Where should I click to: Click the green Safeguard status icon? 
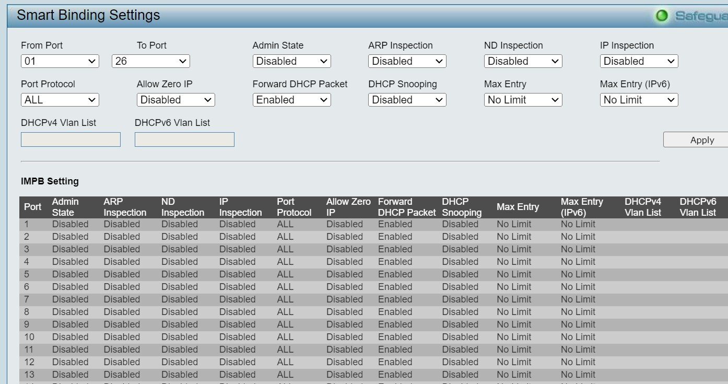click(662, 16)
